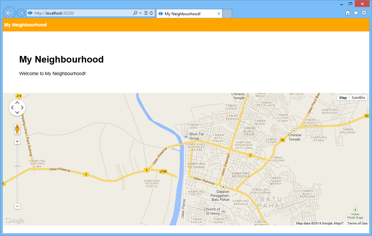Screen dimensions: 372x236
Task: Click the My Neighbourhood header link
Action: (x=26, y=25)
